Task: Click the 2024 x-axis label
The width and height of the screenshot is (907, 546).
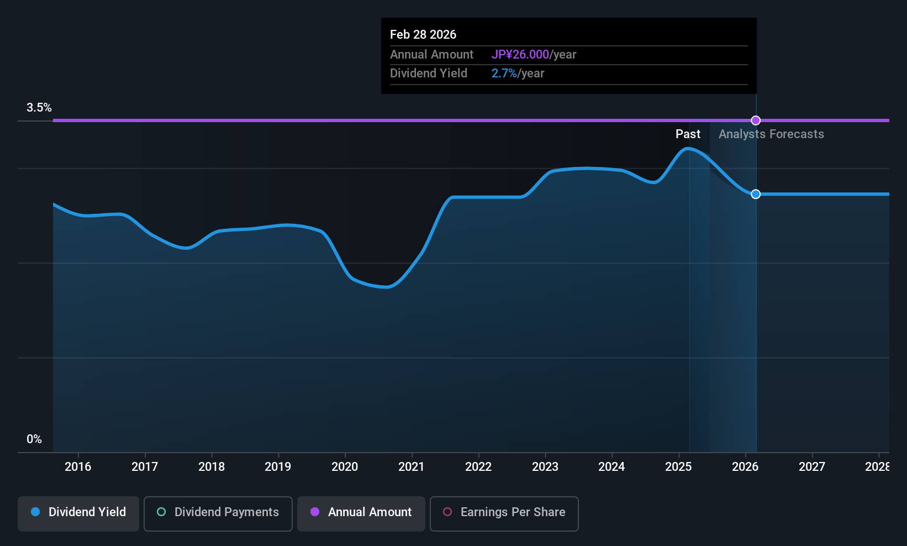Action: pyautogui.click(x=611, y=467)
